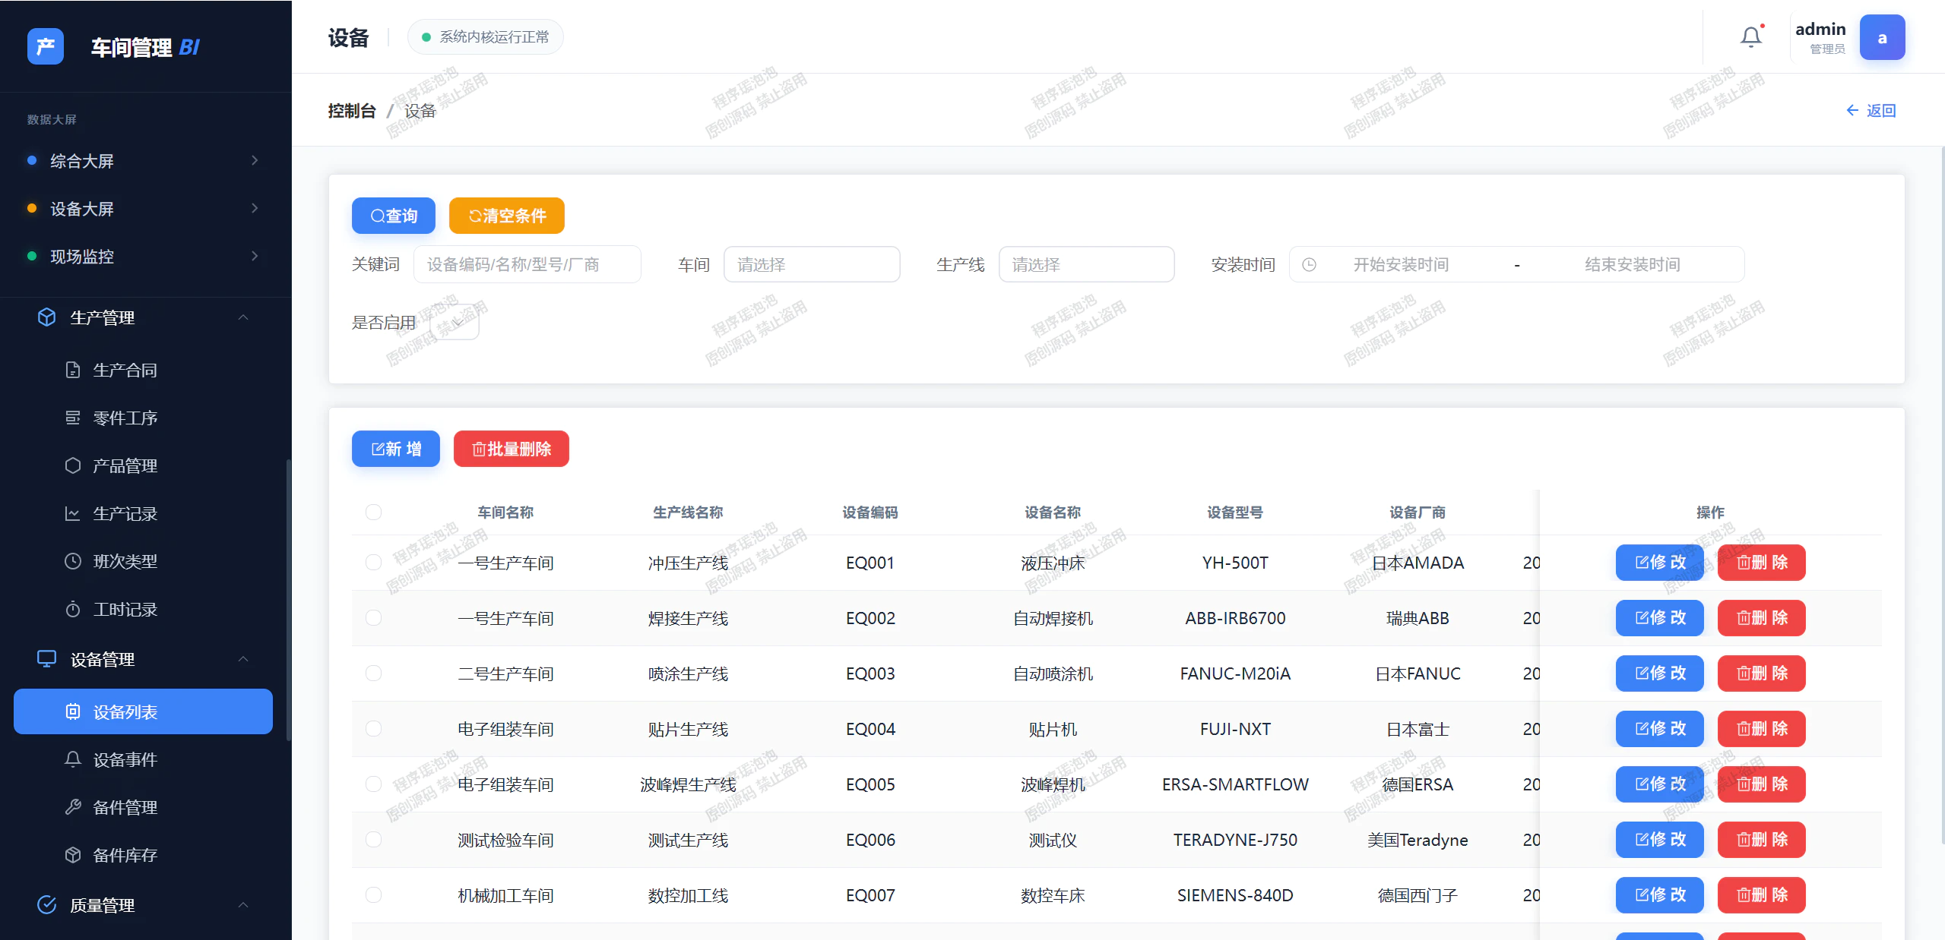Tick the checkbox for EQ005

point(373,784)
